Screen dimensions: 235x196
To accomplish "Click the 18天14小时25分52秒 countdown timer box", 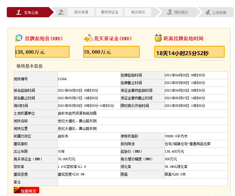I will tap(189, 52).
